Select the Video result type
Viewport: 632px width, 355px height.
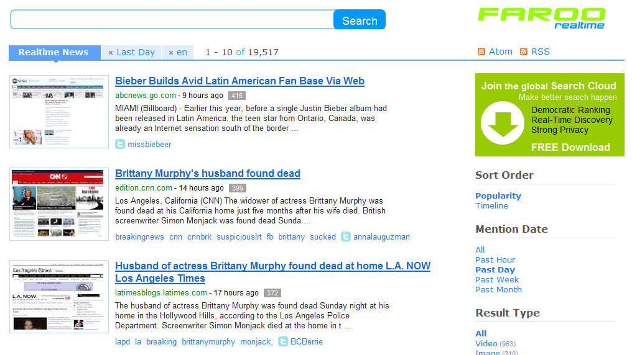[x=486, y=344]
